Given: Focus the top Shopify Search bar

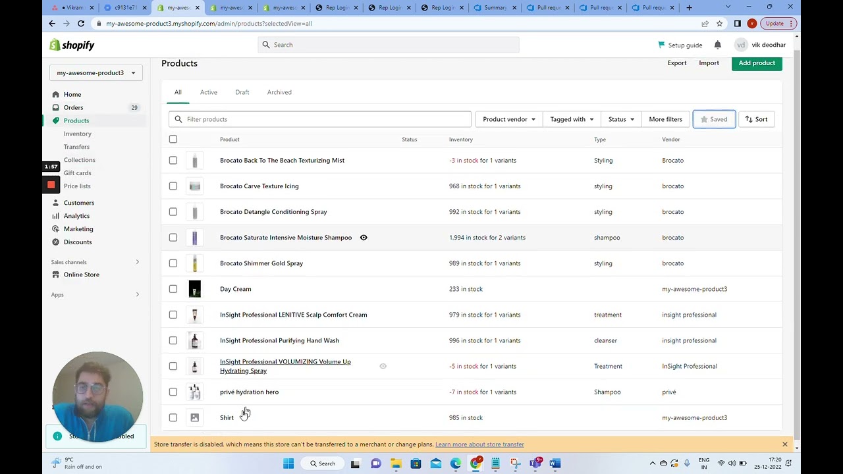Looking at the screenshot, I should pos(389,45).
